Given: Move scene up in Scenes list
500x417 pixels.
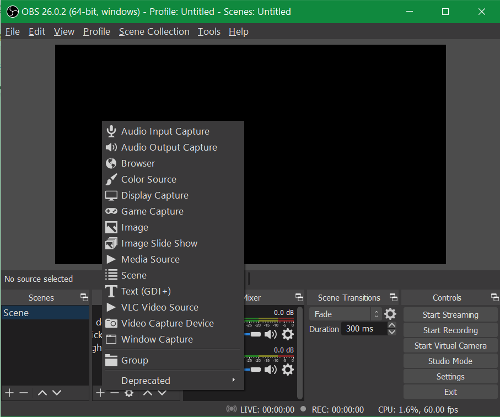Looking at the screenshot, I should click(x=42, y=393).
